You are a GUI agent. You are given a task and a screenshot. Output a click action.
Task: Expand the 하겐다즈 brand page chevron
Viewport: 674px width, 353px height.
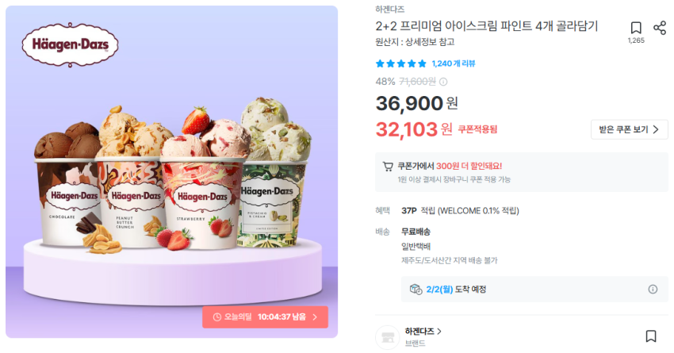(439, 332)
